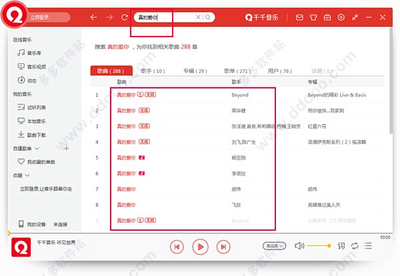Switch to the 歌单(271) tab

[236, 70]
